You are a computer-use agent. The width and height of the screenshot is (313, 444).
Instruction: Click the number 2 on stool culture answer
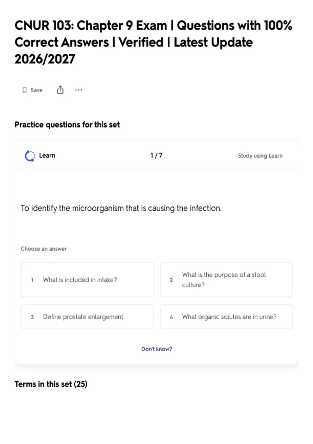pos(171,280)
